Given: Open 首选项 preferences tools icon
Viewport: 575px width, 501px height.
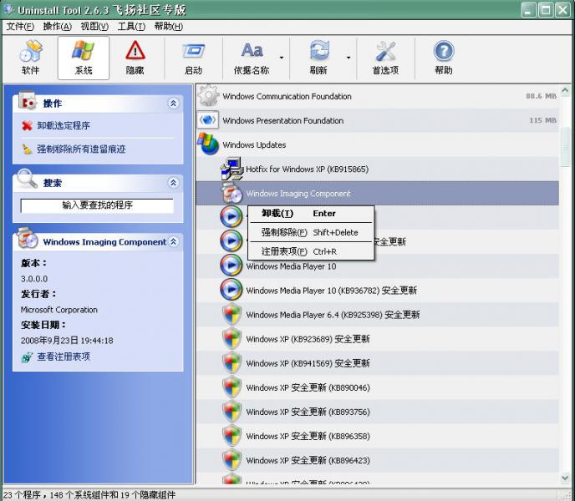Looking at the screenshot, I should [x=385, y=51].
